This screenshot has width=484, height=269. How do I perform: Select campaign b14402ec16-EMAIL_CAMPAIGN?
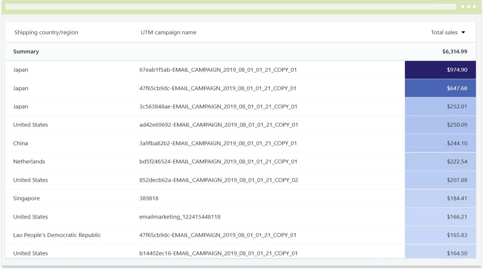pos(218,253)
